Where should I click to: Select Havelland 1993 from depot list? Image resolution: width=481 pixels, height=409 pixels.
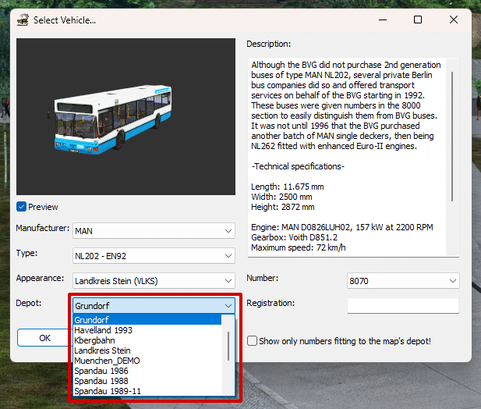[103, 330]
